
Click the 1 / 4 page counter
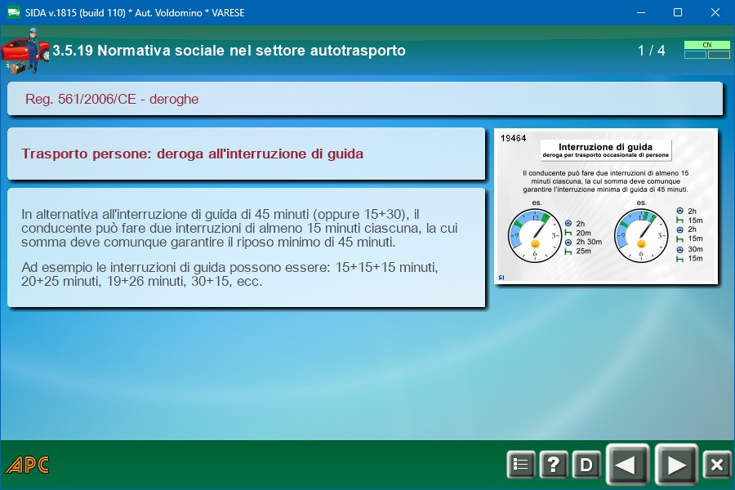click(651, 51)
